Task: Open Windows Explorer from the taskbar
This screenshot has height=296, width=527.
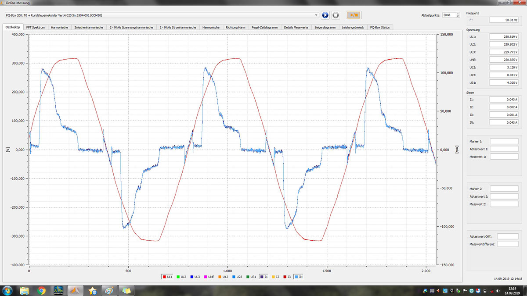Action: [25, 290]
